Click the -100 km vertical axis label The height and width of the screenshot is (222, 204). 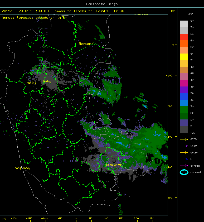[x=169, y=75]
